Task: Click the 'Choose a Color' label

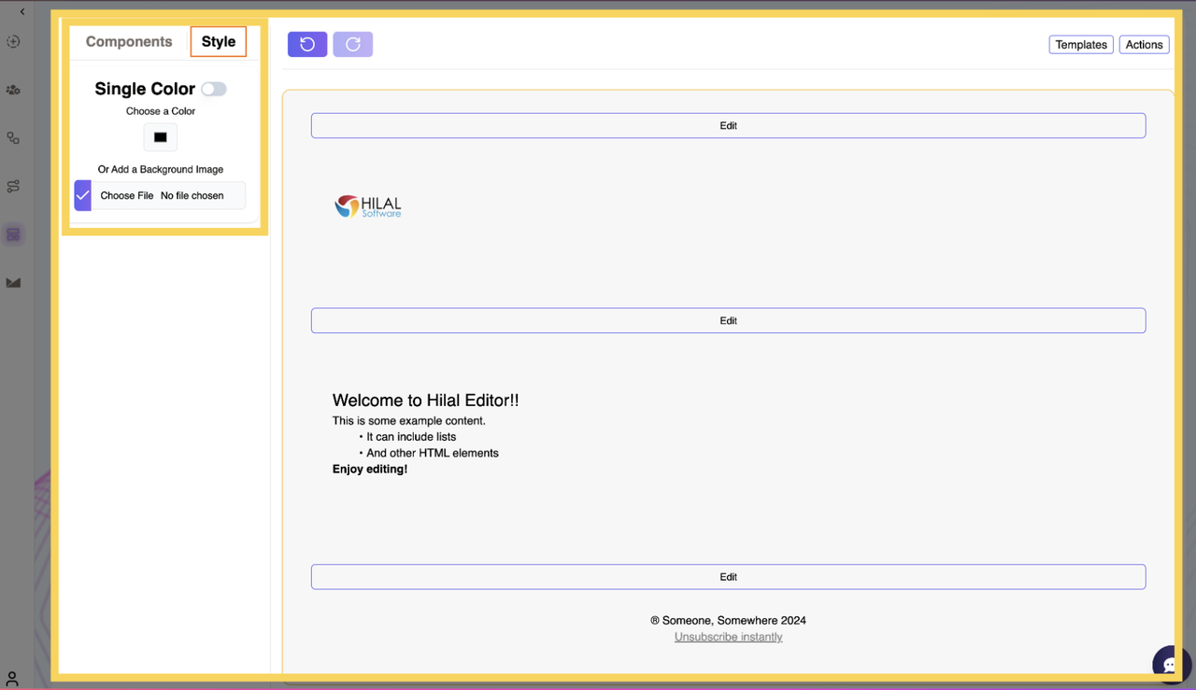Action: click(x=161, y=111)
